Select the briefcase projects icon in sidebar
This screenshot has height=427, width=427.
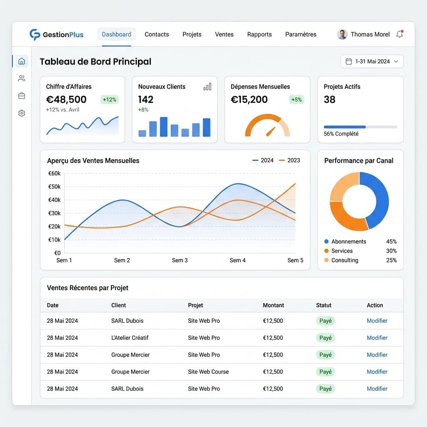(x=22, y=96)
